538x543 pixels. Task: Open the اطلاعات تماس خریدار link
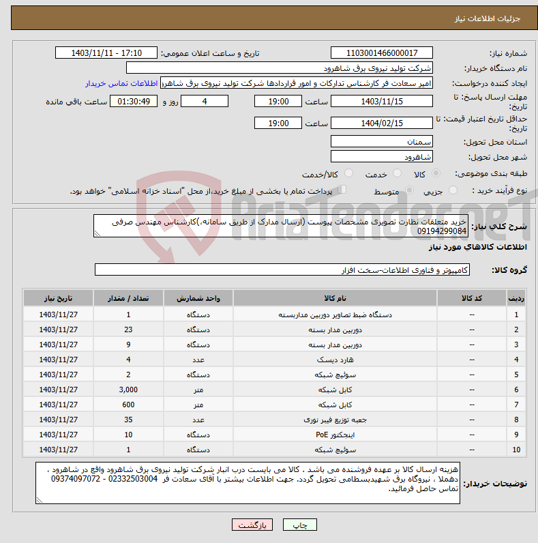[x=121, y=83]
